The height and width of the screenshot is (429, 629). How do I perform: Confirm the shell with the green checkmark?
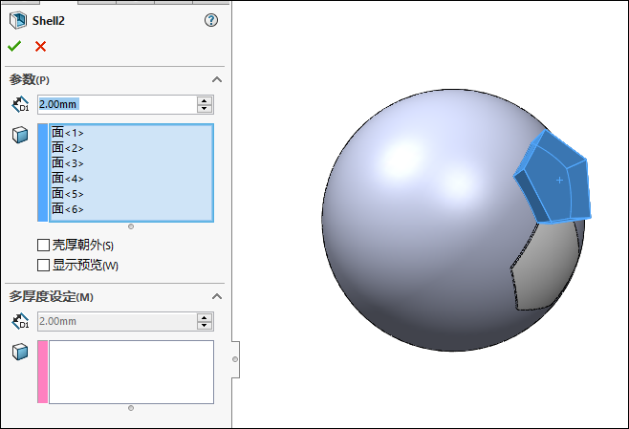click(14, 47)
